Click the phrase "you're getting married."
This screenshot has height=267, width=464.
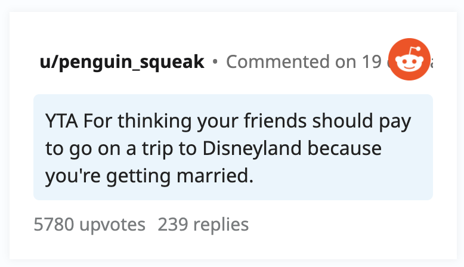[x=150, y=176]
